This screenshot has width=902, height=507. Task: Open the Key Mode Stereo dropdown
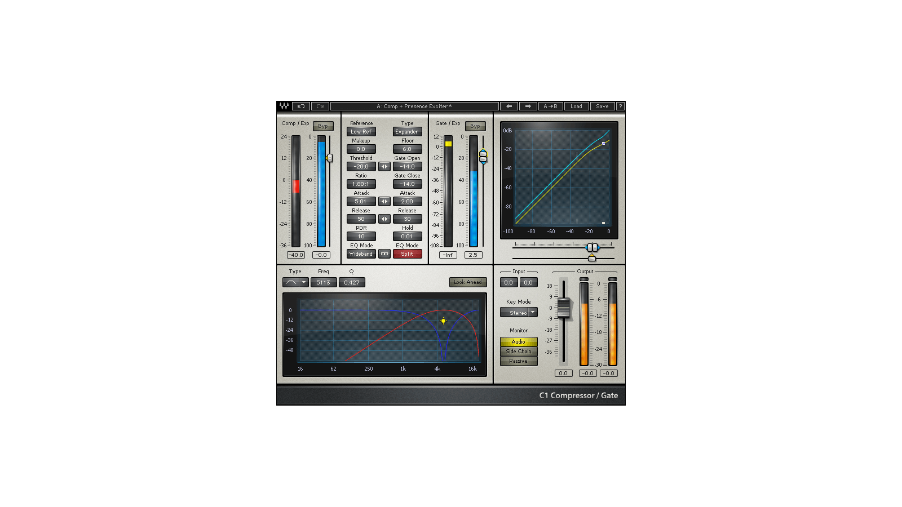pyautogui.click(x=519, y=313)
